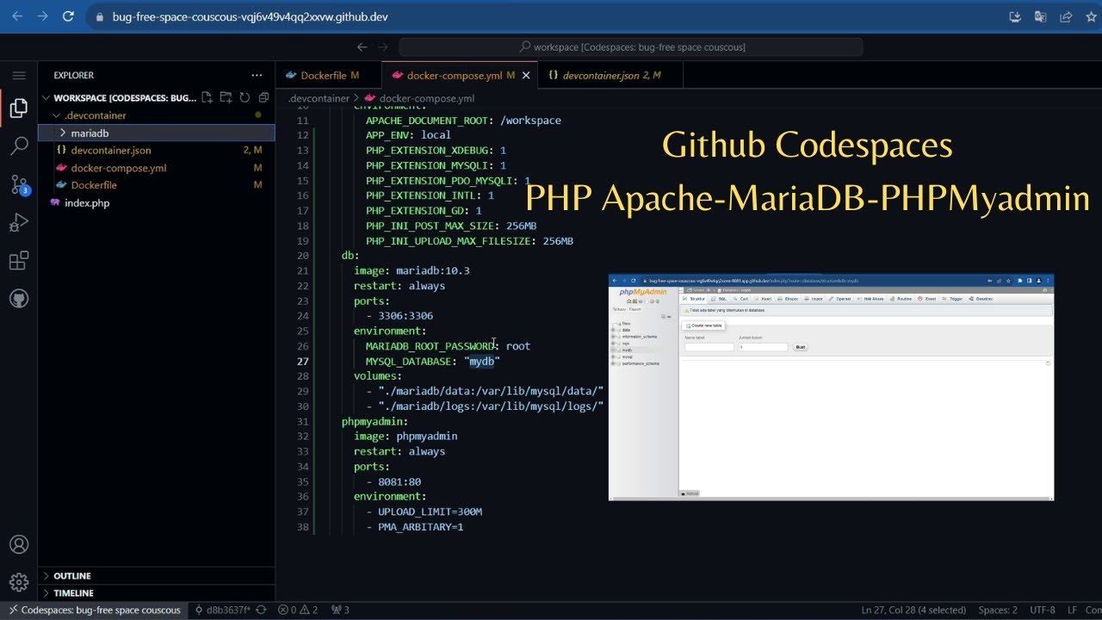Click the translate page icon
Screen dimensions: 1102x620
pyautogui.click(x=1040, y=16)
